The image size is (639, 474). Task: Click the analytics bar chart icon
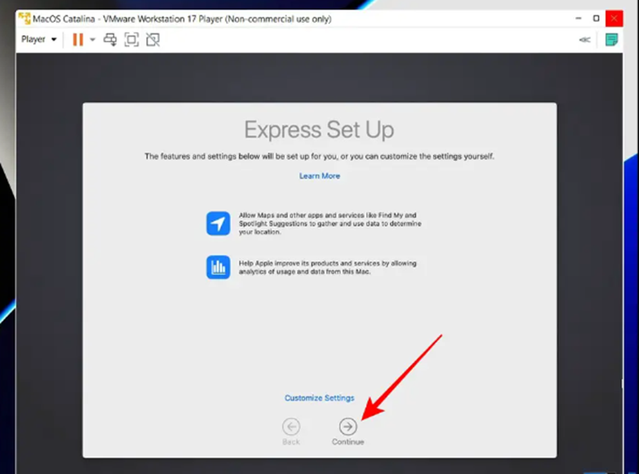(218, 267)
